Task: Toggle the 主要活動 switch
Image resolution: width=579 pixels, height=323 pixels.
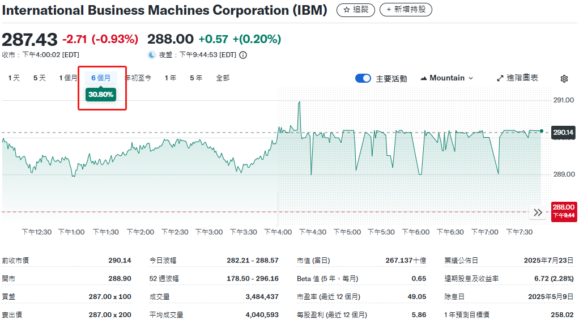Action: [x=363, y=78]
